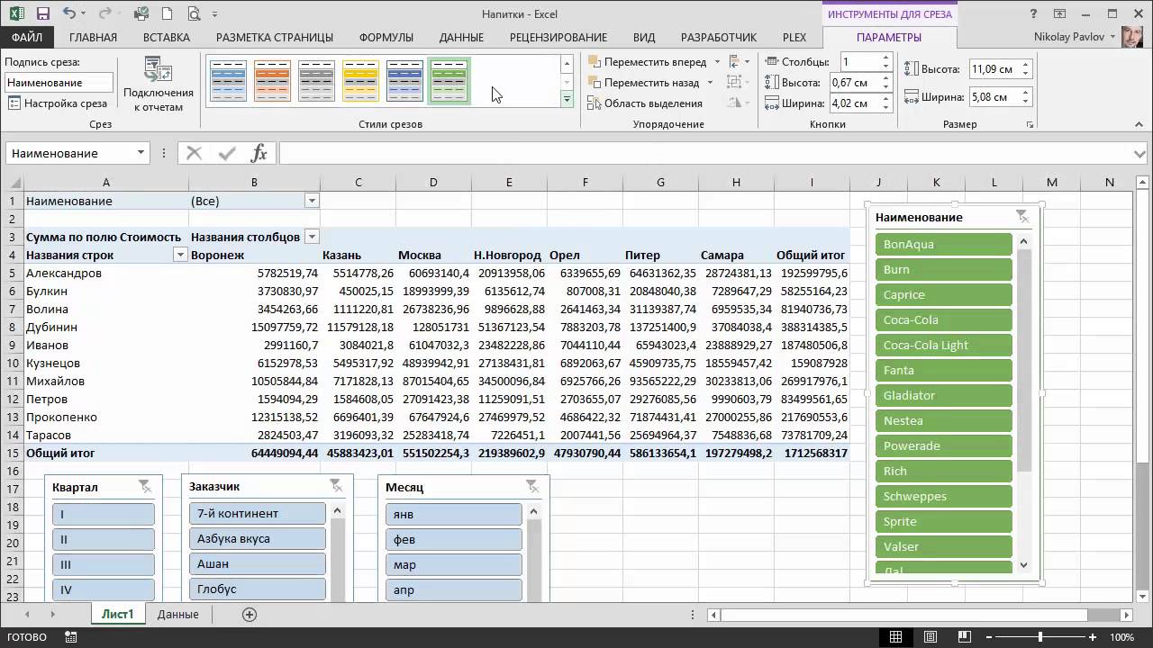Open Report Connections (Подключения к отчетам)
The height and width of the screenshot is (648, 1153).
click(x=159, y=85)
